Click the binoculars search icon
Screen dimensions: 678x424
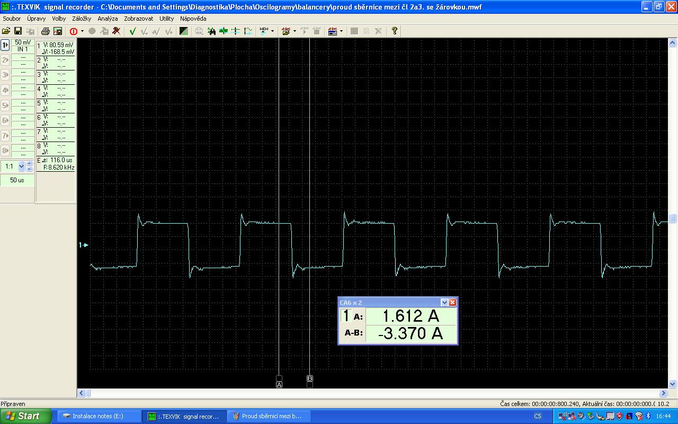(x=212, y=31)
